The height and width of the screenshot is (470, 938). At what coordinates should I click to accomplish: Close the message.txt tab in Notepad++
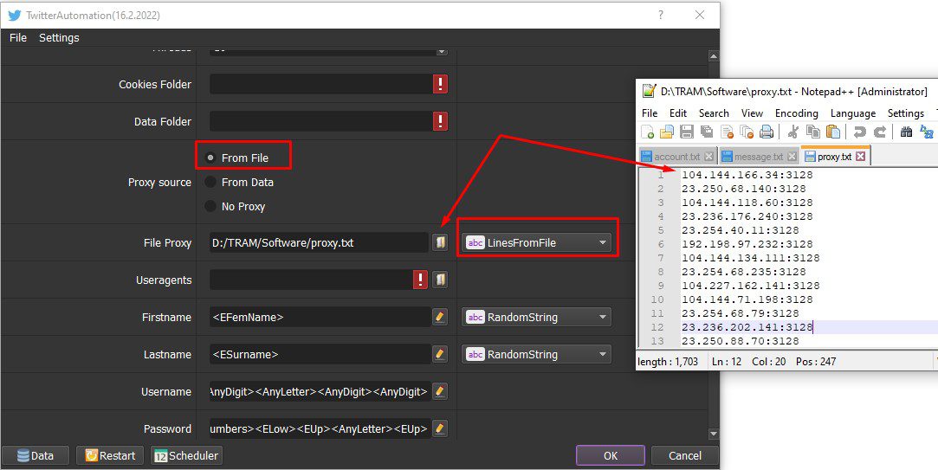click(x=792, y=156)
